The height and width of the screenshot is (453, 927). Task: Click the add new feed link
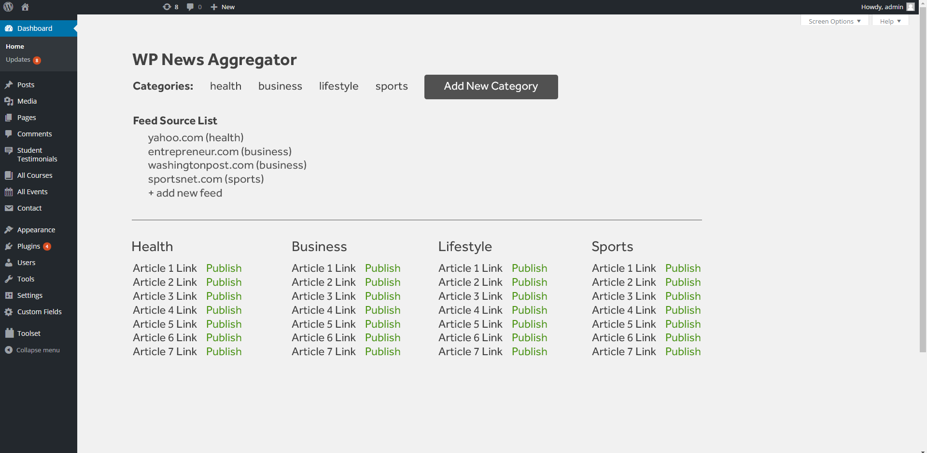(185, 193)
